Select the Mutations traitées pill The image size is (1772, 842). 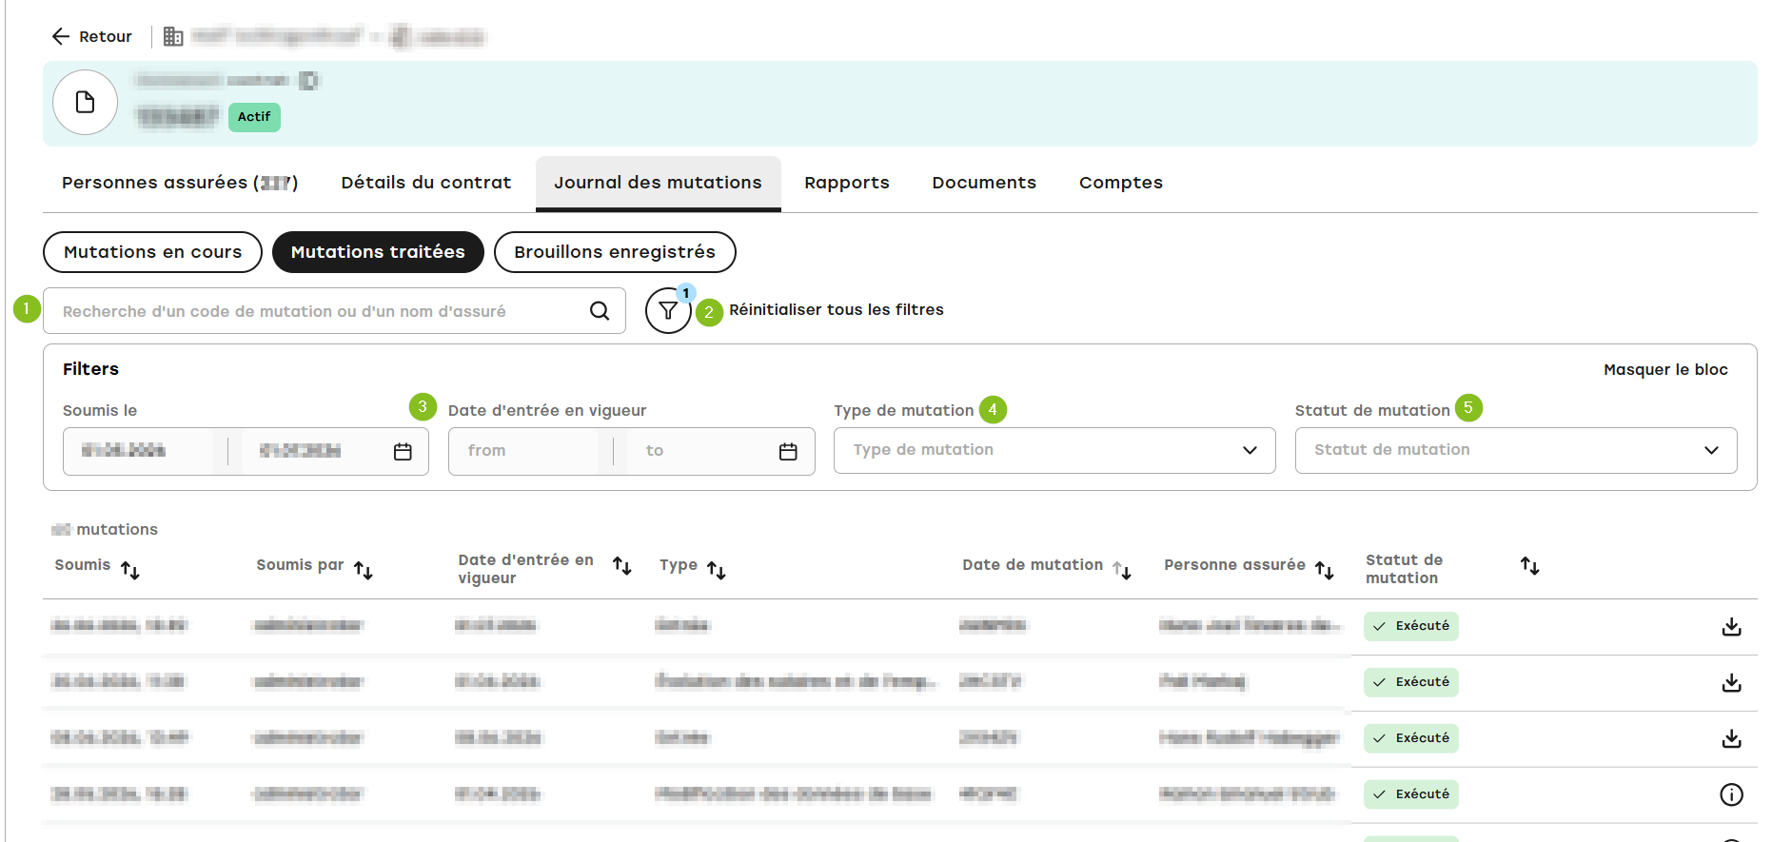[378, 252]
